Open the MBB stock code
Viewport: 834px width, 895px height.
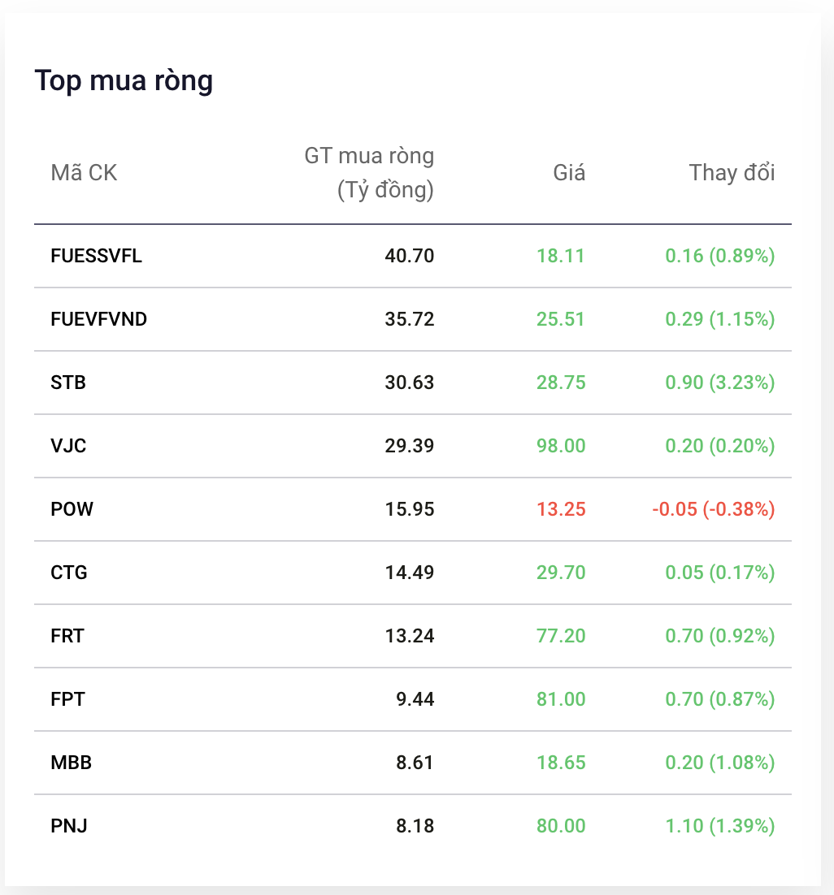pyautogui.click(x=71, y=763)
